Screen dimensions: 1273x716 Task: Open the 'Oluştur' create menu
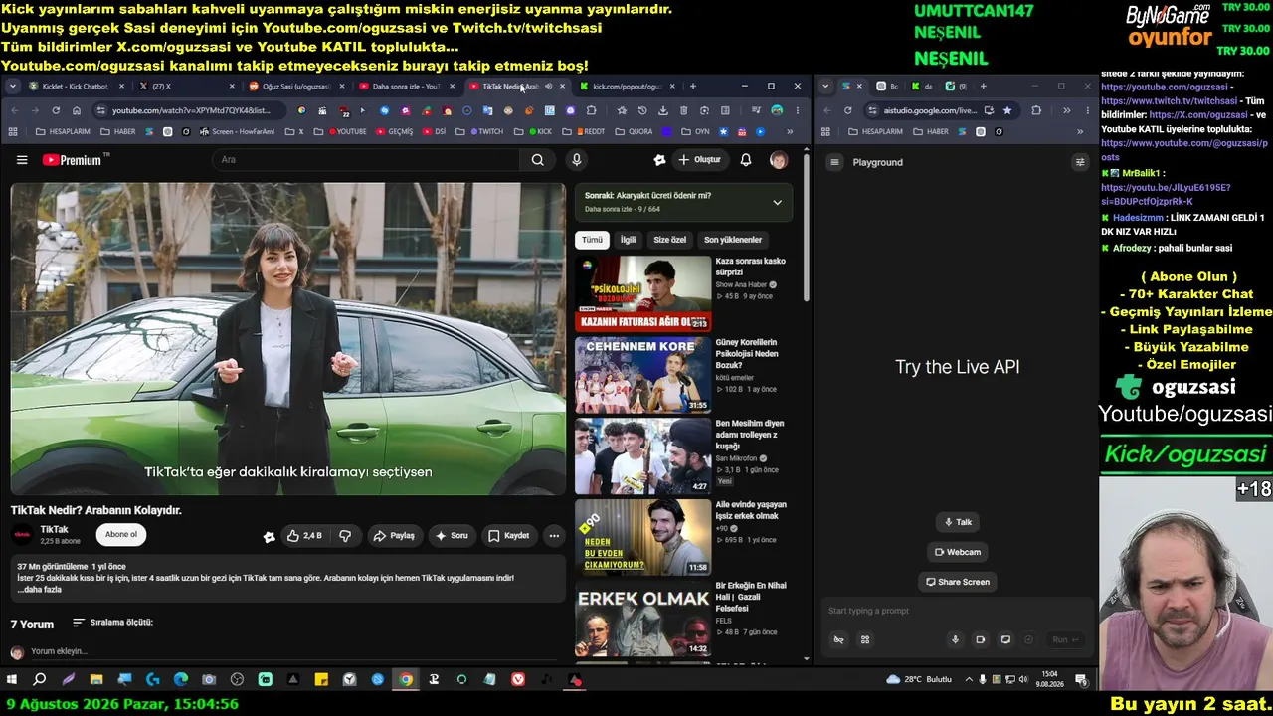[699, 160]
